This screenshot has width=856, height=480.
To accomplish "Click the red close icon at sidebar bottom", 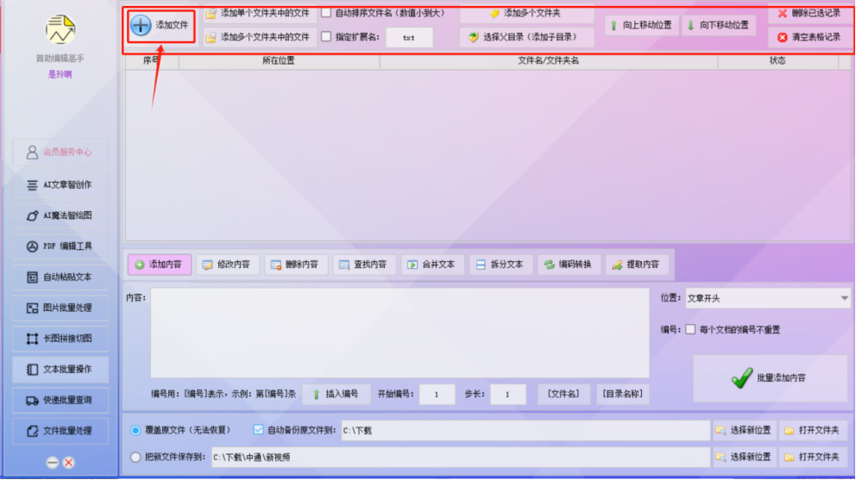I will (69, 463).
